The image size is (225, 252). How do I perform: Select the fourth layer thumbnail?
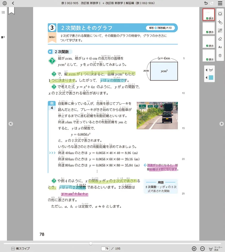pos(209,56)
